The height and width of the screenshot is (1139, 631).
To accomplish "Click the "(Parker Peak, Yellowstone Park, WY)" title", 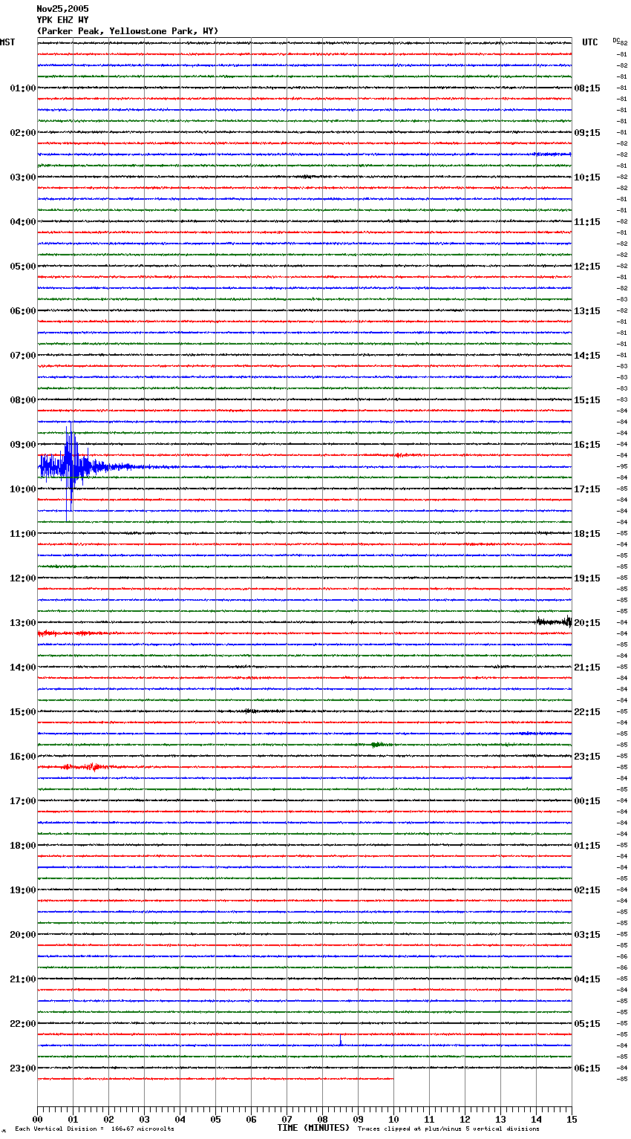I will point(128,31).
